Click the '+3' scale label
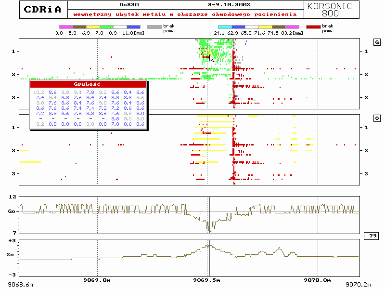The image size is (385, 289). [12, 241]
